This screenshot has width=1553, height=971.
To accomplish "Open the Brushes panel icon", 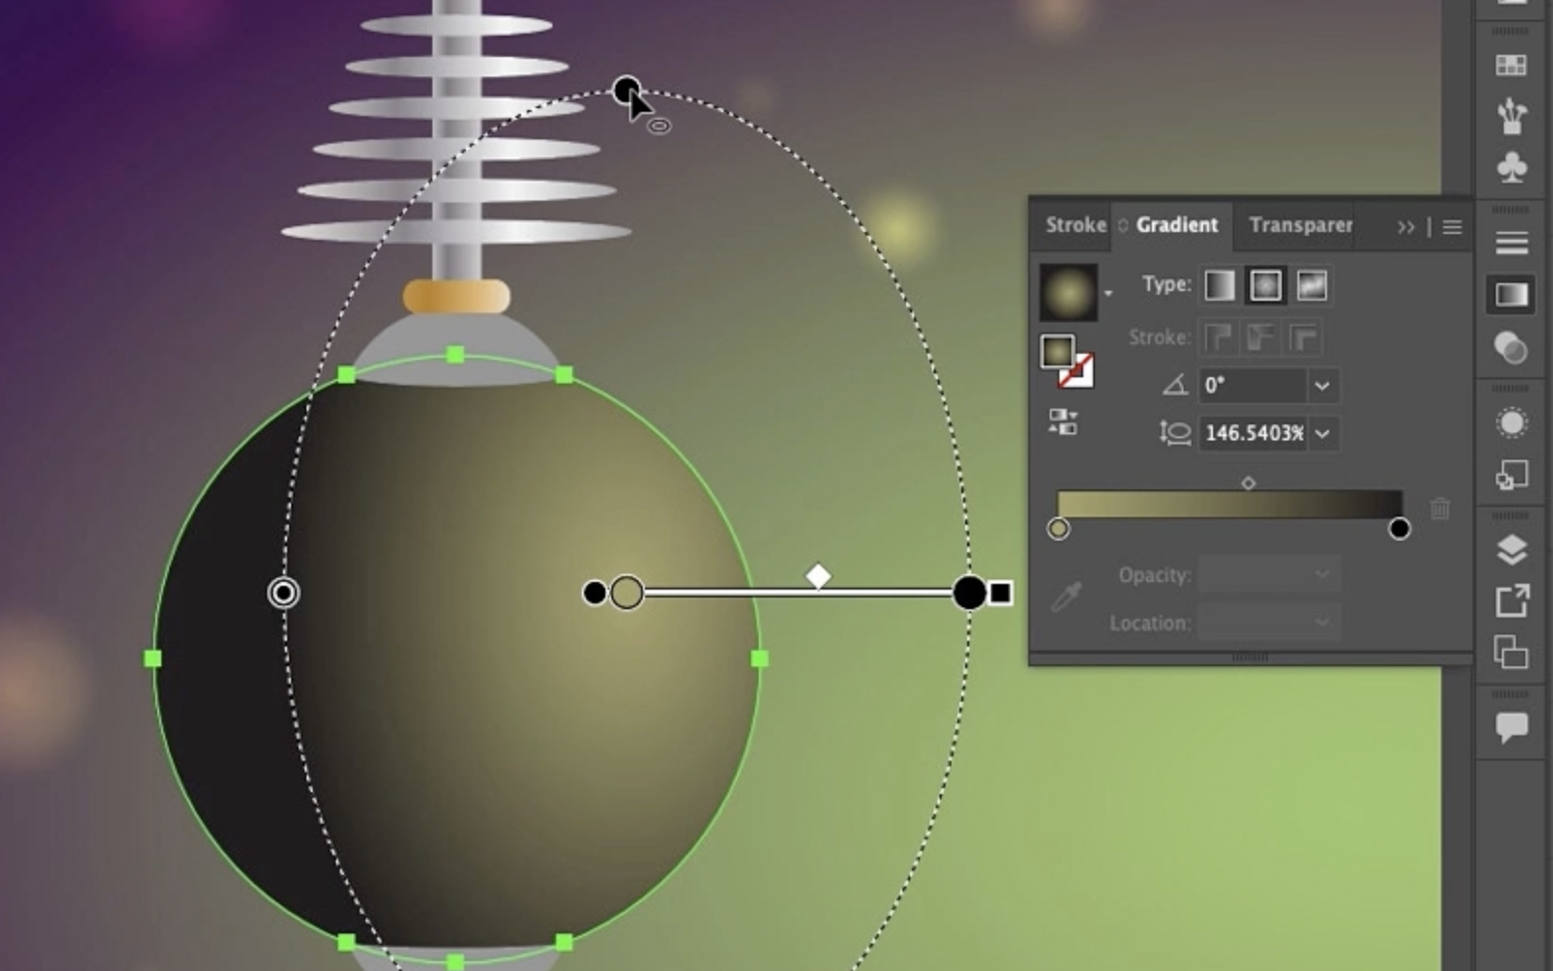I will (x=1511, y=116).
